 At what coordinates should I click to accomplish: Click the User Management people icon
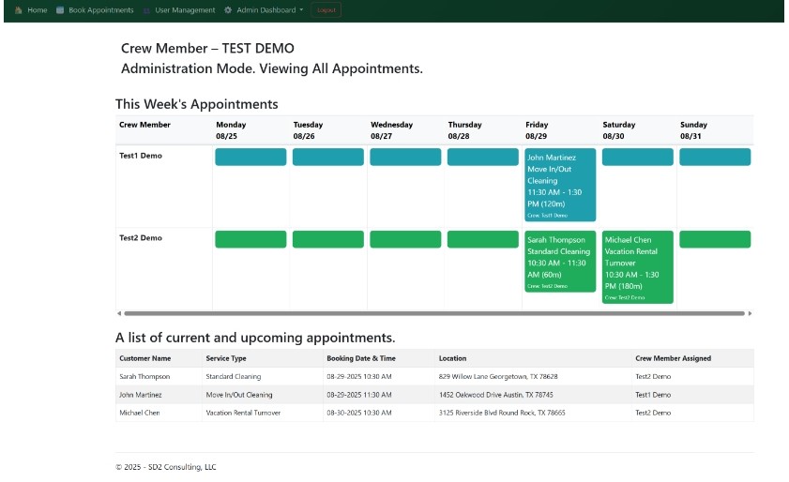coord(146,10)
